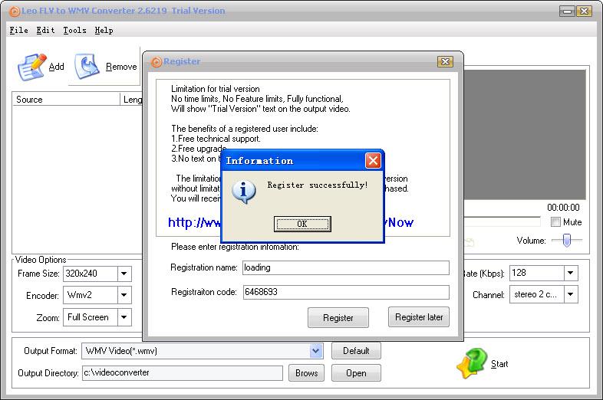The height and width of the screenshot is (400, 603).
Task: Expand the audio bitrate 128 dropdown
Action: [x=571, y=273]
